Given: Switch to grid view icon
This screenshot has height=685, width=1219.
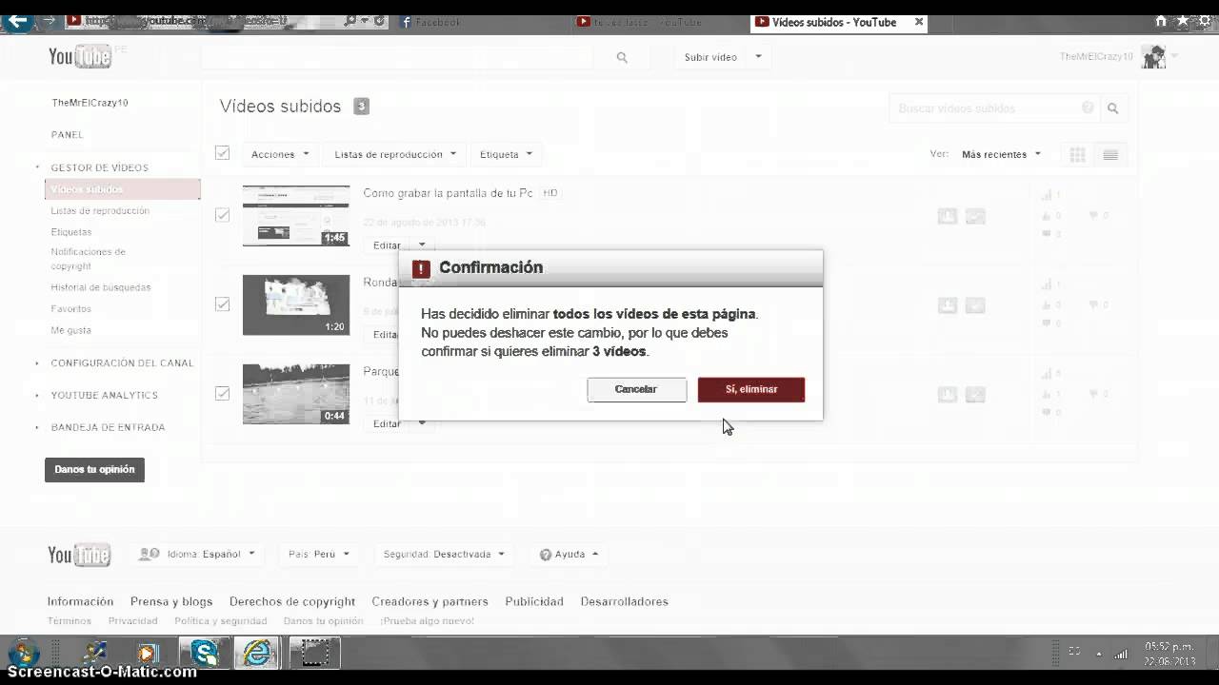Looking at the screenshot, I should click(1077, 155).
